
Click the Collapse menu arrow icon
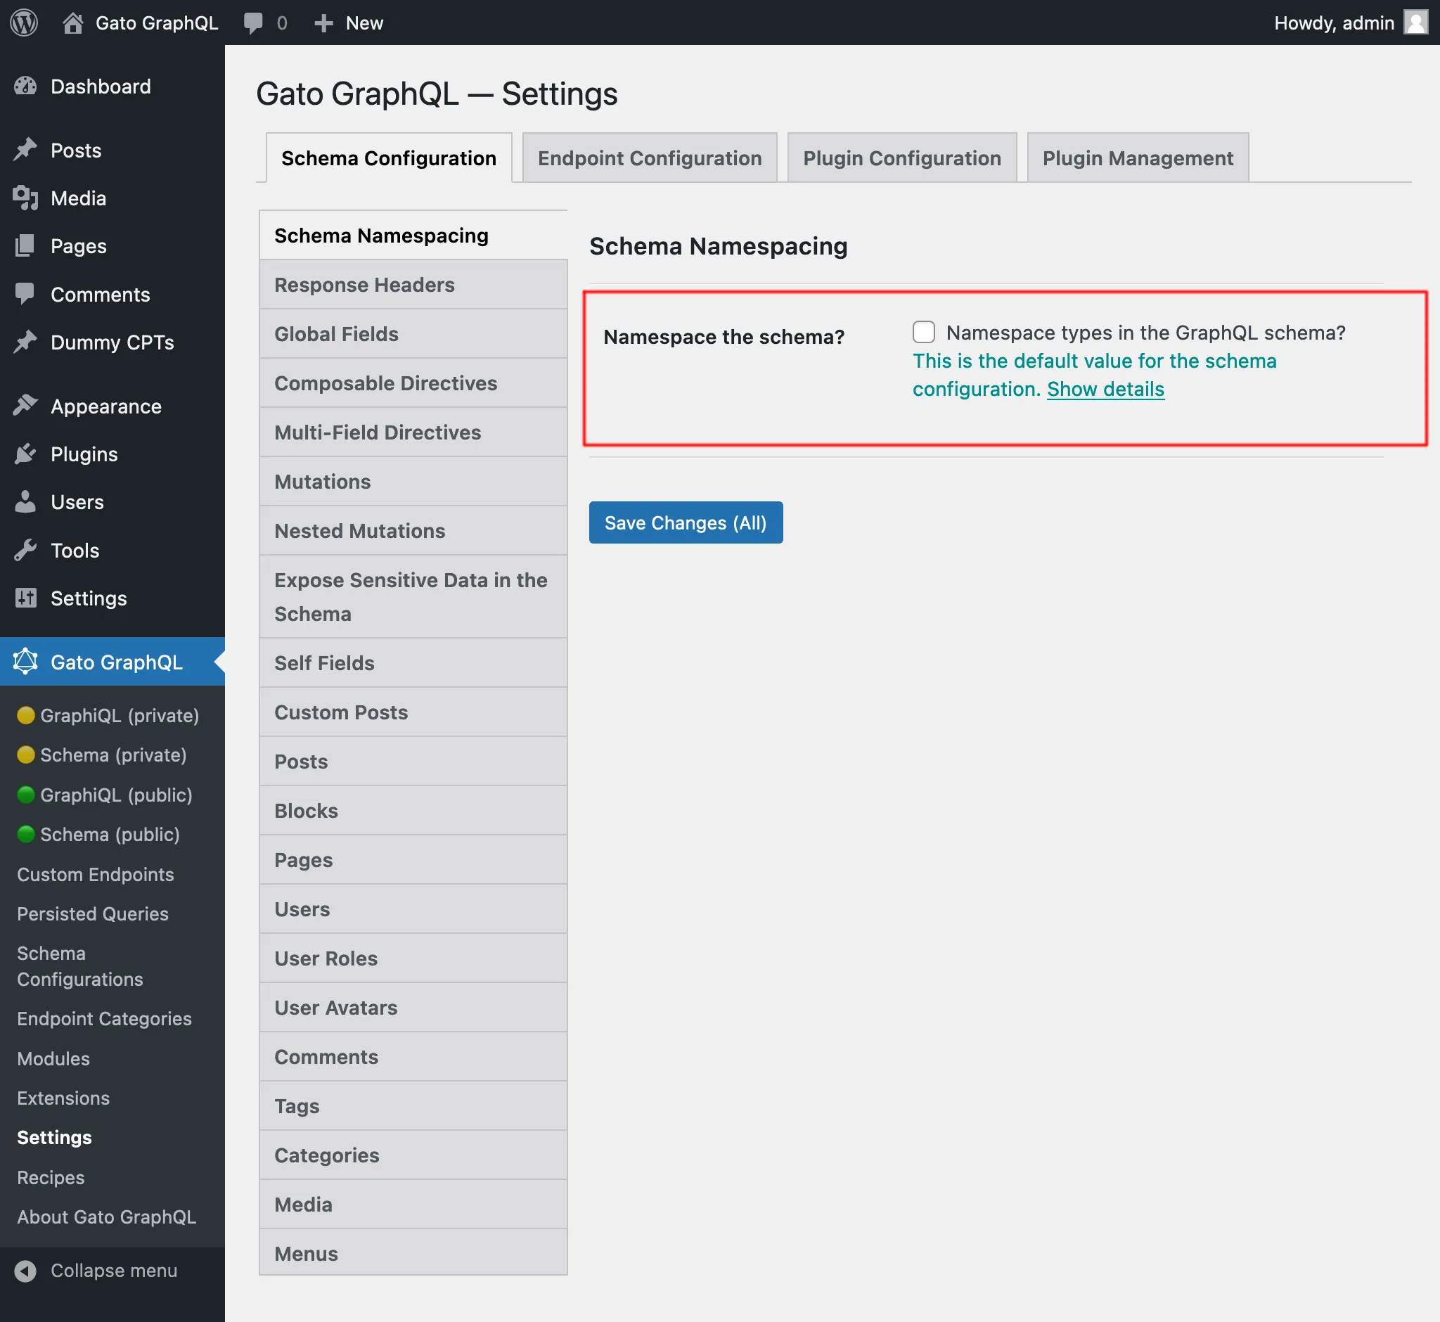pos(25,1271)
